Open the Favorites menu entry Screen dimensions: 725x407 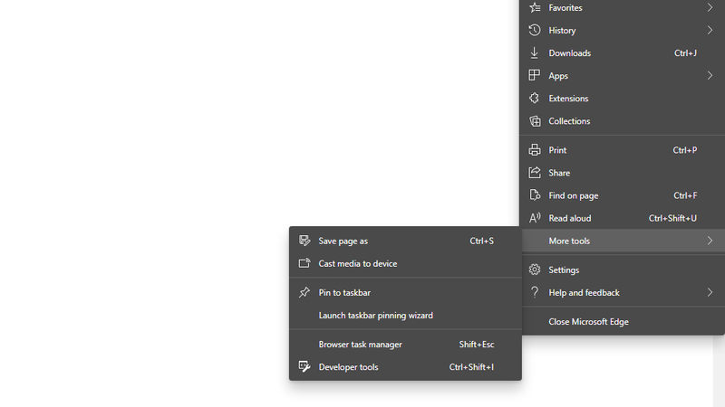pos(622,7)
